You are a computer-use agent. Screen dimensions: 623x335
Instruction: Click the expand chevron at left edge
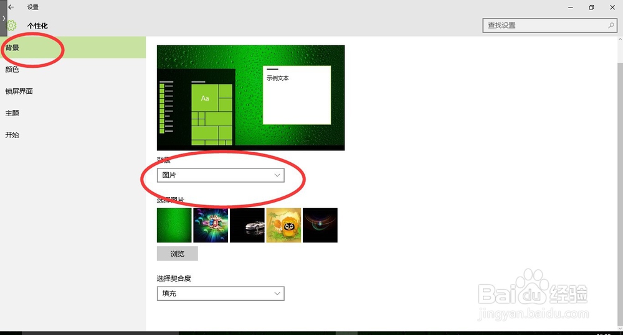click(4, 18)
